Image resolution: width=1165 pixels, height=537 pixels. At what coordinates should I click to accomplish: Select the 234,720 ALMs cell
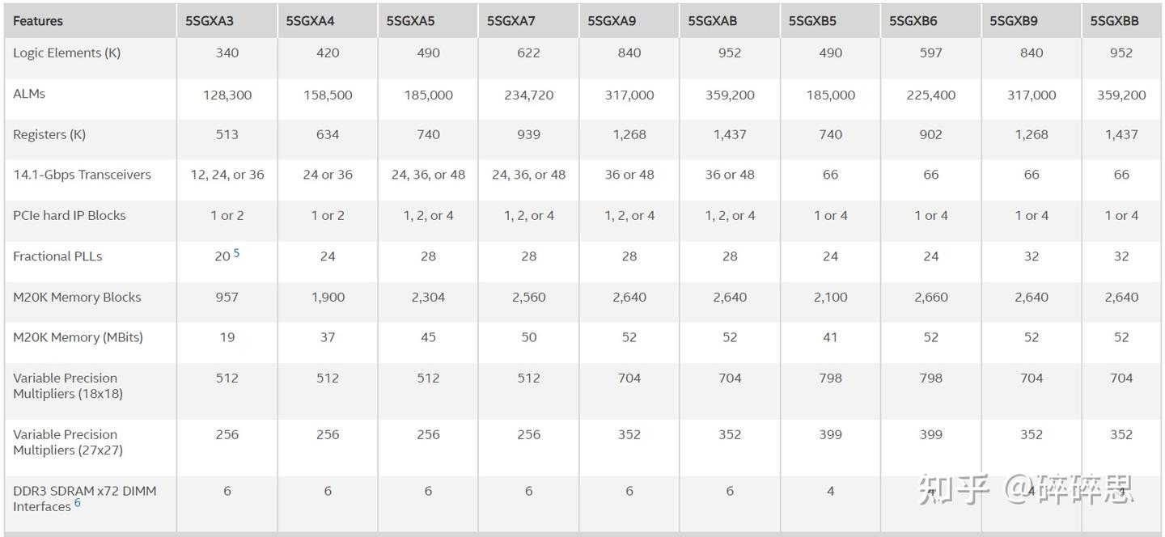(x=528, y=95)
